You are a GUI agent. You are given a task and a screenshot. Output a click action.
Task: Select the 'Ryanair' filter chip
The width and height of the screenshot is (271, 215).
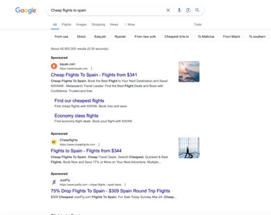tap(120, 37)
